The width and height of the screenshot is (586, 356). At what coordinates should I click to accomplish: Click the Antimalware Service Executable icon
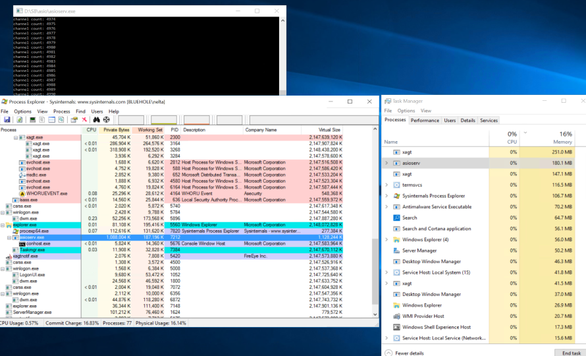(x=396, y=206)
